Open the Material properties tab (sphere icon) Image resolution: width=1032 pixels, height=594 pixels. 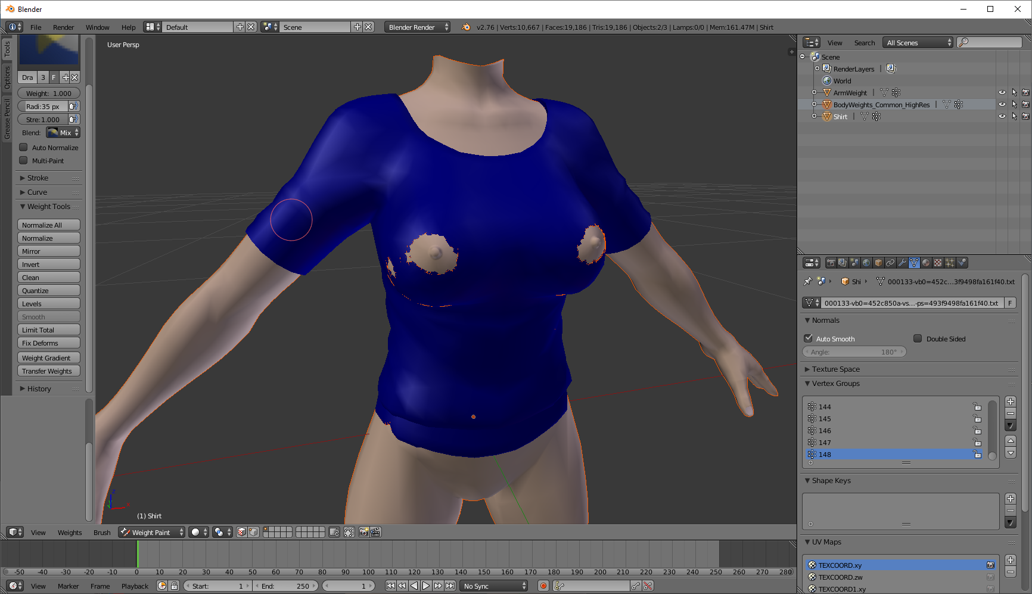point(926,263)
